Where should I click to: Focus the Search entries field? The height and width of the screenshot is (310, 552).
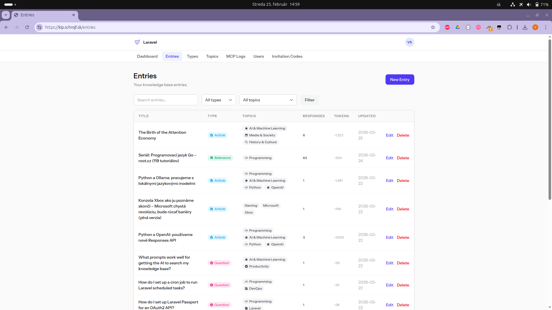[166, 100]
